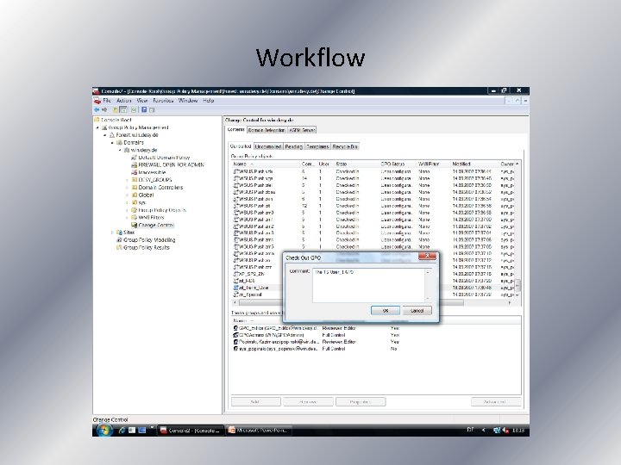Select the Group Policy Management node icon
621x465 pixels.
pyautogui.click(x=104, y=127)
